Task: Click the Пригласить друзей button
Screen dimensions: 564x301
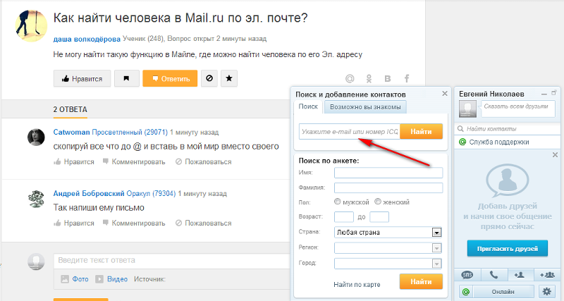Action: 508,249
